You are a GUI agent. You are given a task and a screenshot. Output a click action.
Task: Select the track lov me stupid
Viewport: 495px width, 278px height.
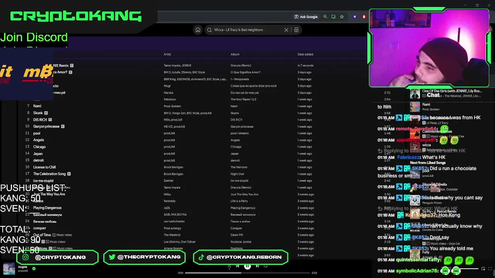click(x=43, y=181)
